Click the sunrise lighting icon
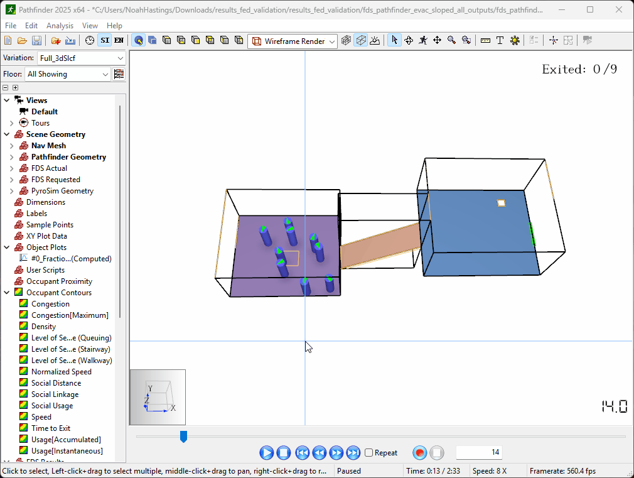This screenshot has width=634, height=478. [x=375, y=40]
